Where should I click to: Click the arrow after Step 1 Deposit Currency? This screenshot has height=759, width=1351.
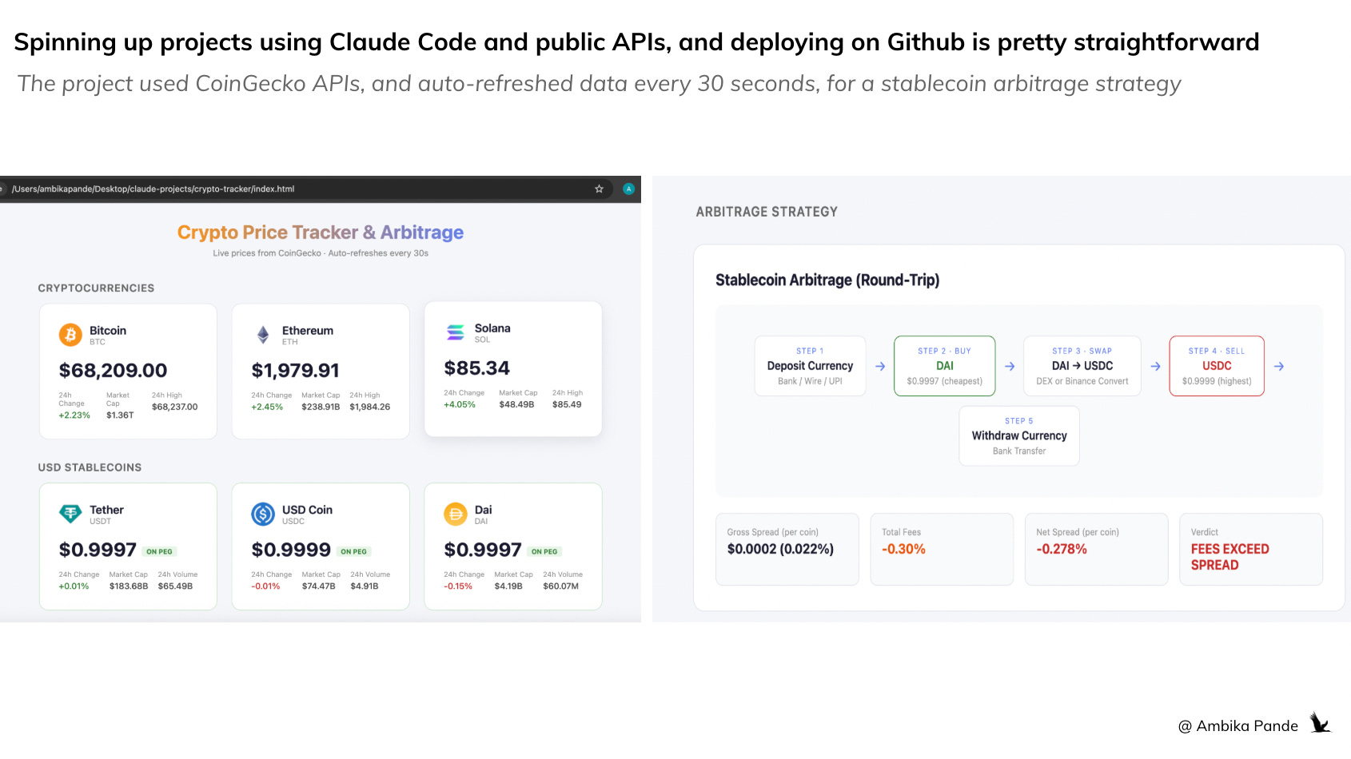click(880, 366)
